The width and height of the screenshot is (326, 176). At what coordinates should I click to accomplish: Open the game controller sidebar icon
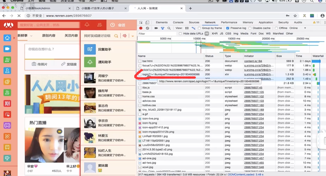7,125
